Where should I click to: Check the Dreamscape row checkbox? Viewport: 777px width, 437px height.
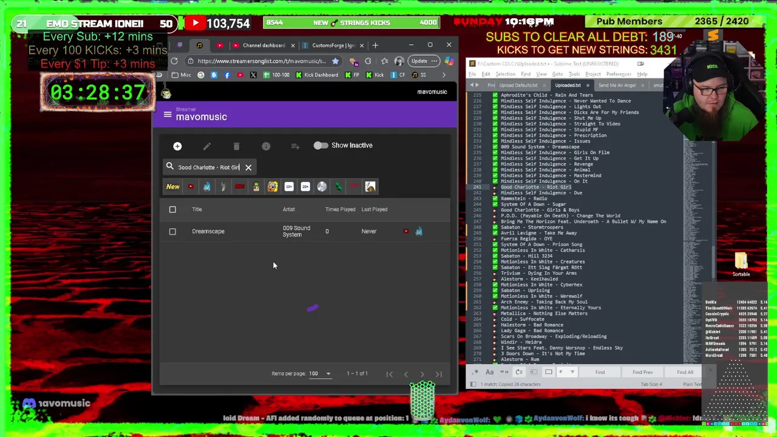coord(172,231)
